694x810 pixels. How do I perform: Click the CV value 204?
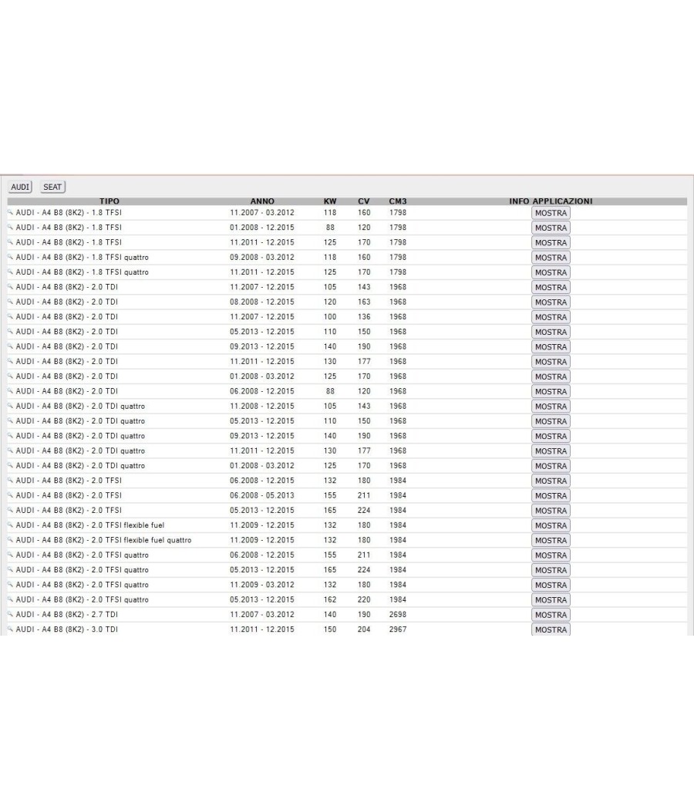[x=364, y=629]
